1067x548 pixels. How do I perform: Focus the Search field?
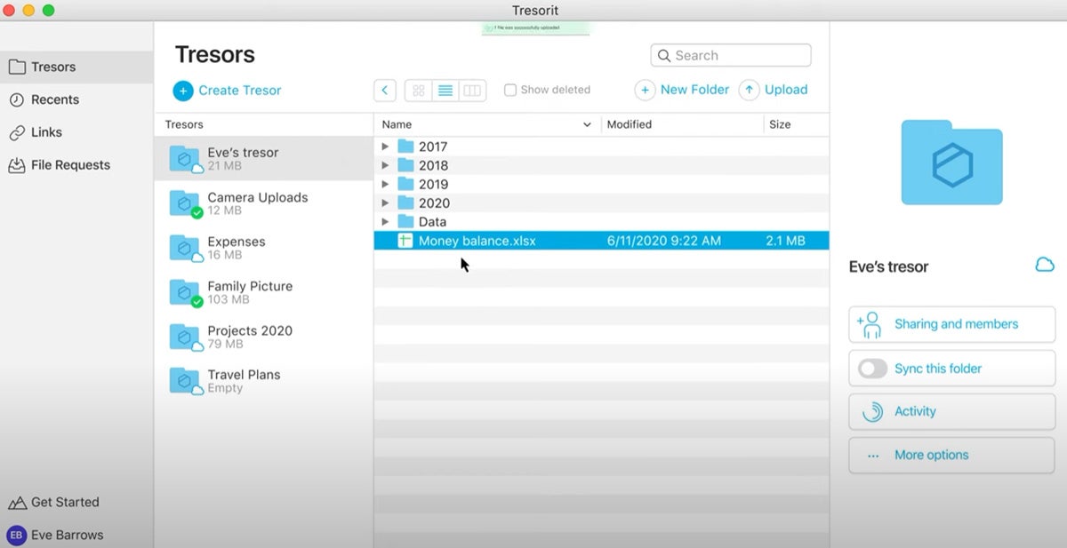[731, 55]
